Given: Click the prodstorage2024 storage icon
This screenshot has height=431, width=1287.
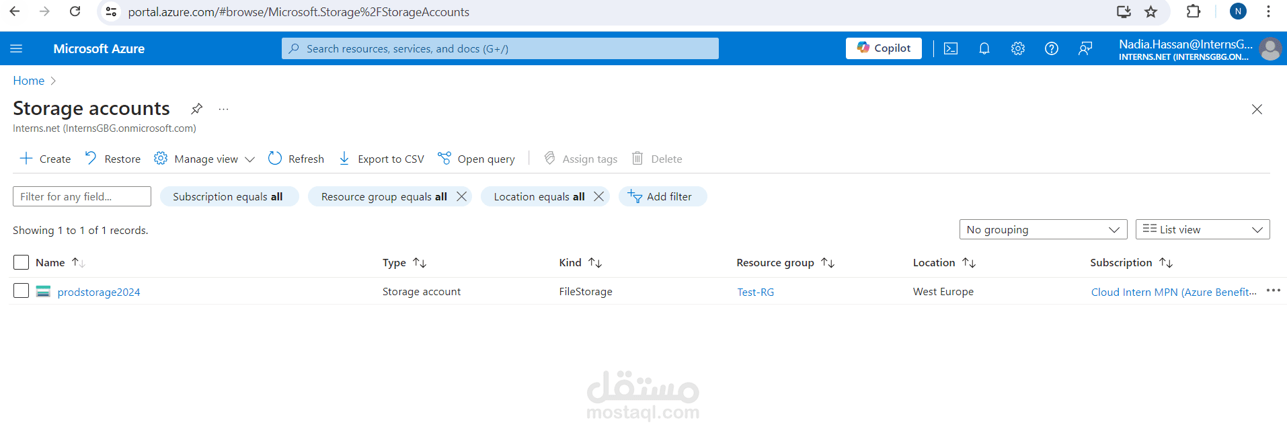Looking at the screenshot, I should (43, 291).
